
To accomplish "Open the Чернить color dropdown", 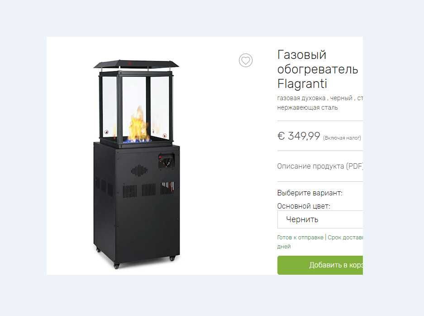I will click(x=320, y=219).
